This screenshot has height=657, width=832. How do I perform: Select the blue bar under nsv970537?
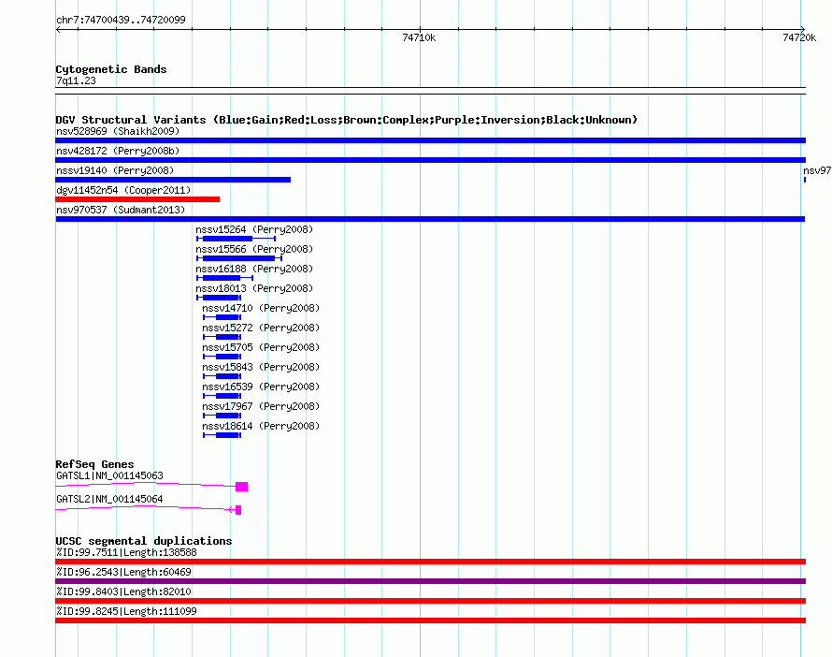(430, 219)
